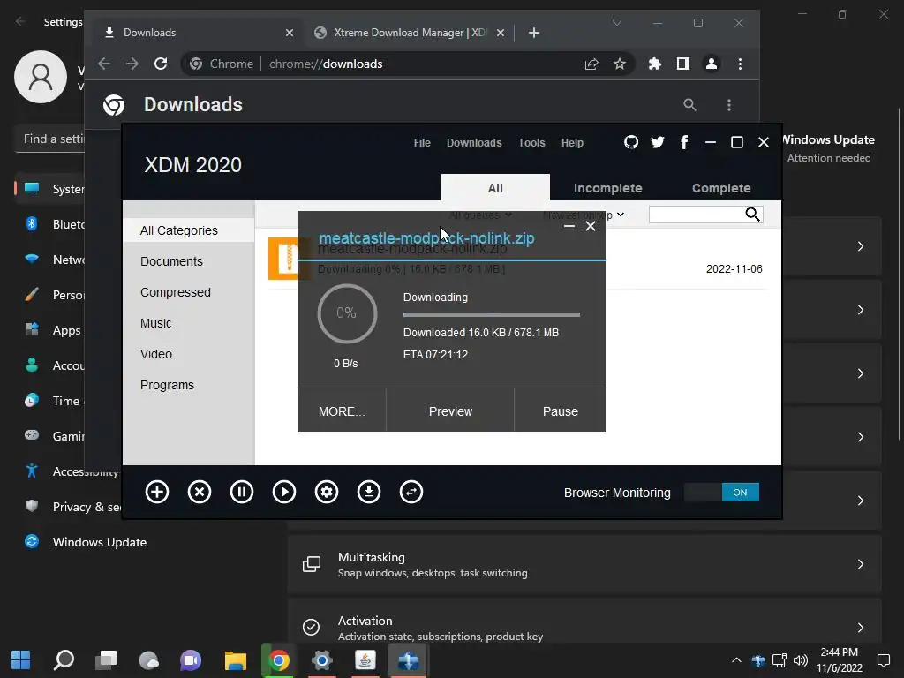Switch to the Complete tab
The image size is (904, 678).
coord(721,188)
